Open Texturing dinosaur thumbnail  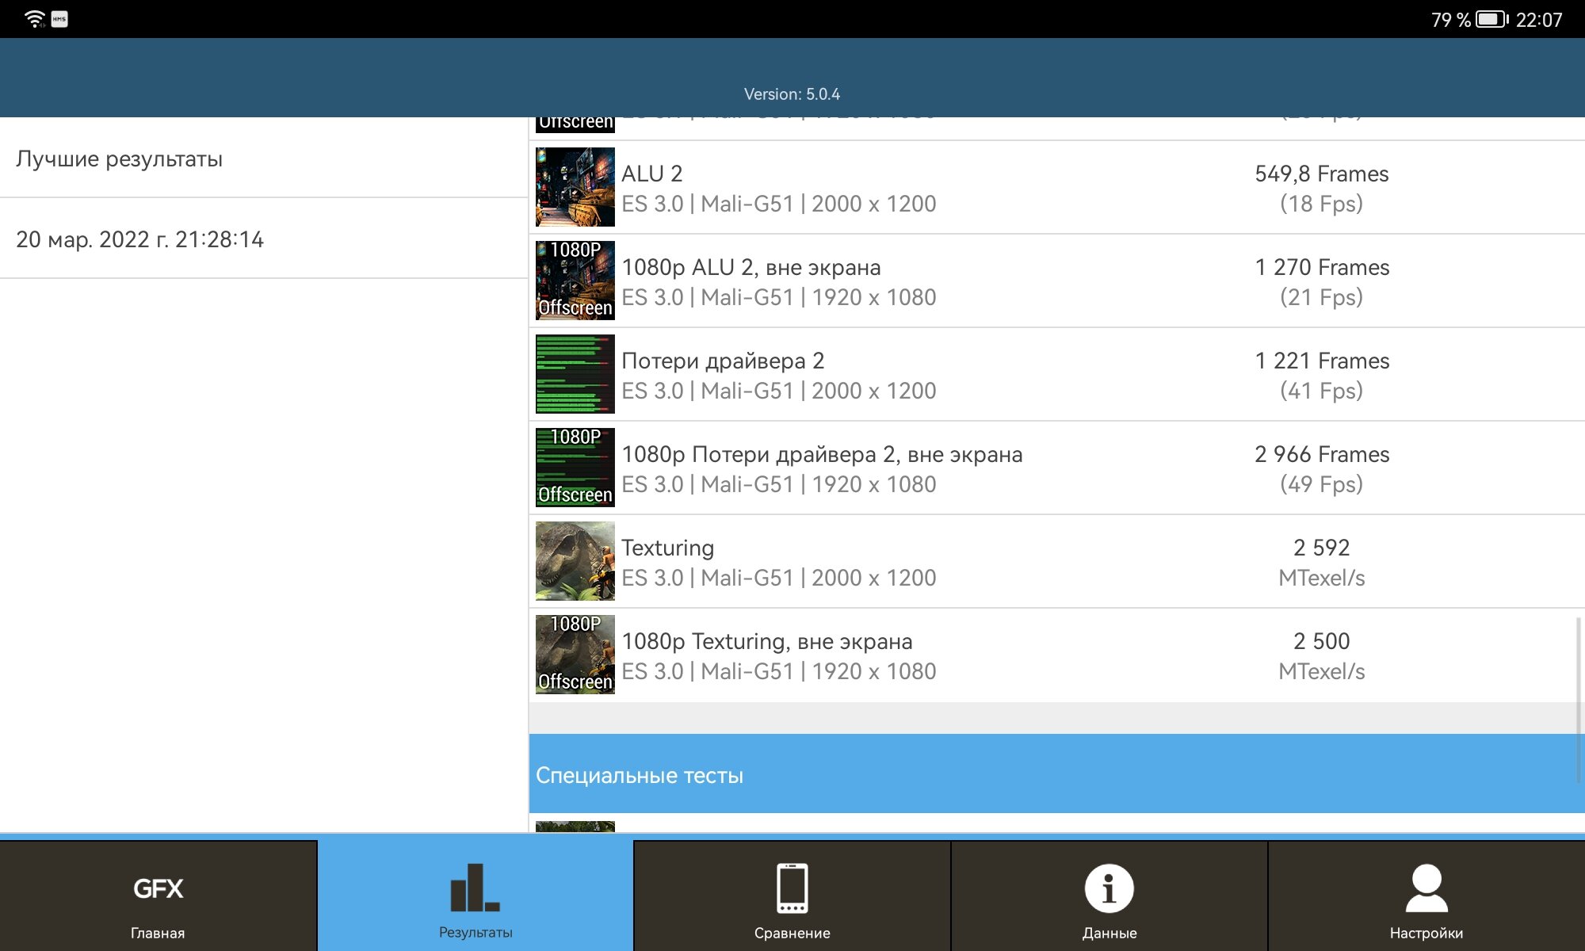coord(575,561)
